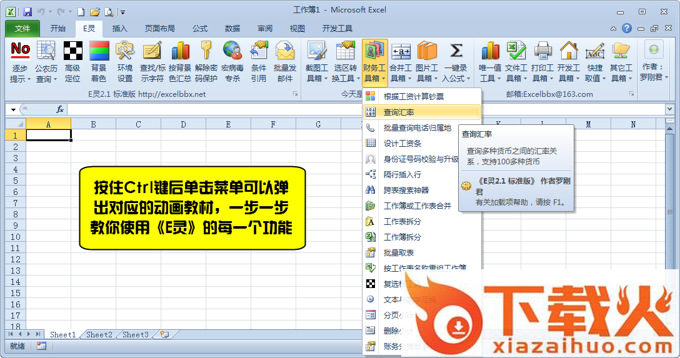Switch to the 公式 ribbon tab
680x358 pixels.
[200, 29]
